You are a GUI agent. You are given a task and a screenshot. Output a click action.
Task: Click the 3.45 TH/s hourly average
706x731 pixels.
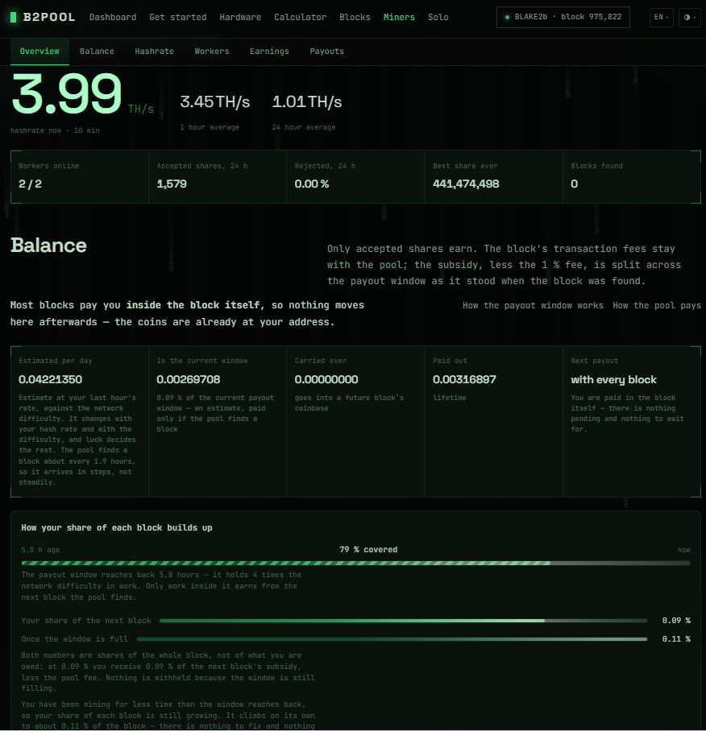click(214, 101)
